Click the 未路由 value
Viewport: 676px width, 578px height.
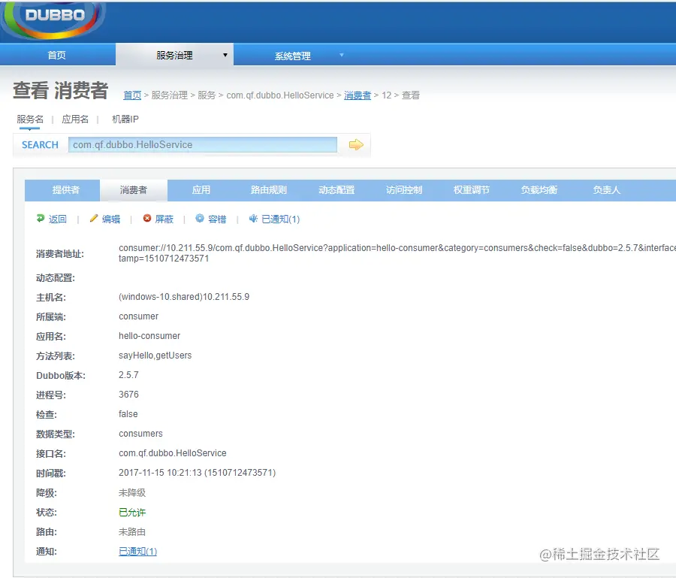click(132, 532)
